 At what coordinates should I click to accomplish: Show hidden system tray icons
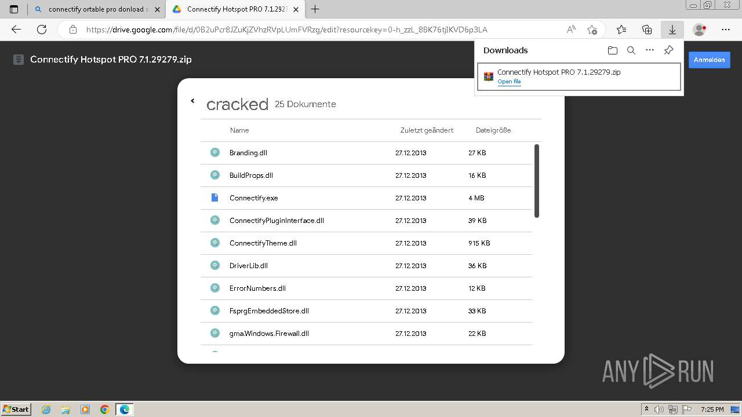point(647,409)
